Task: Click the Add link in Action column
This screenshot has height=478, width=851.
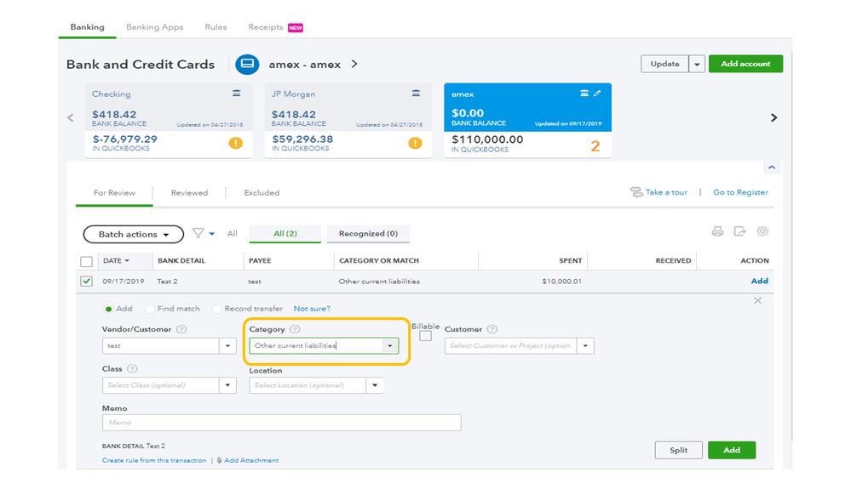Action: pos(759,281)
